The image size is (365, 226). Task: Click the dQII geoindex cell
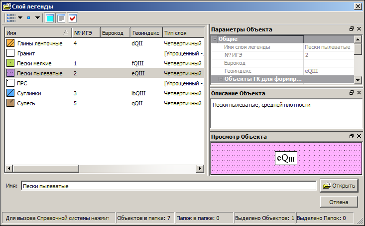click(x=137, y=43)
